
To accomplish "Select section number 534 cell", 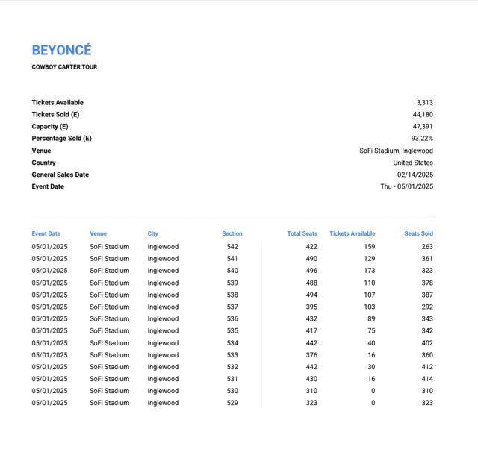I will point(232,343).
